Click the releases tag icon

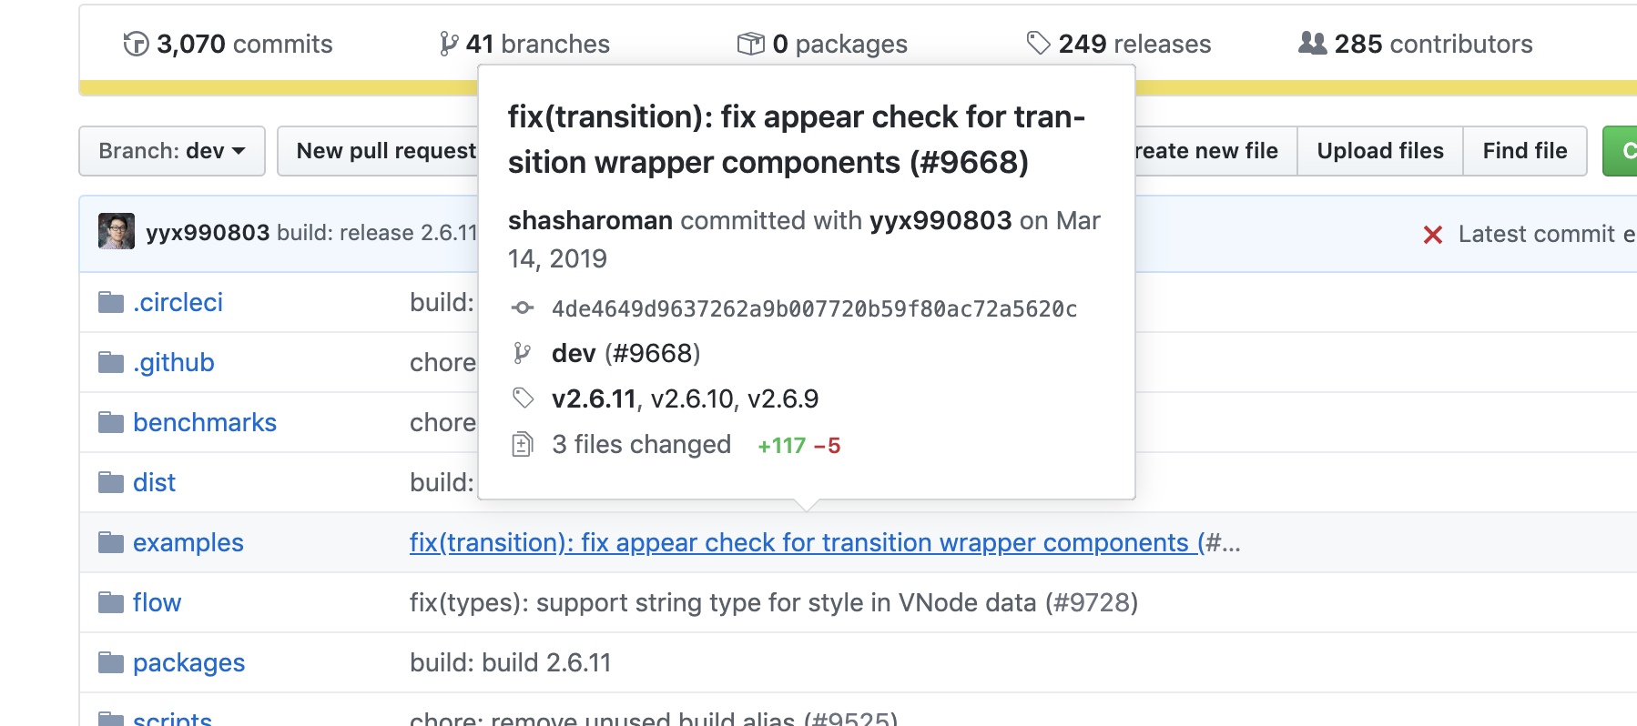[x=1038, y=44]
